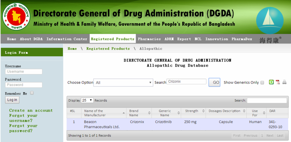Open the Export menu item
This screenshot has height=142, width=291.
click(184, 39)
